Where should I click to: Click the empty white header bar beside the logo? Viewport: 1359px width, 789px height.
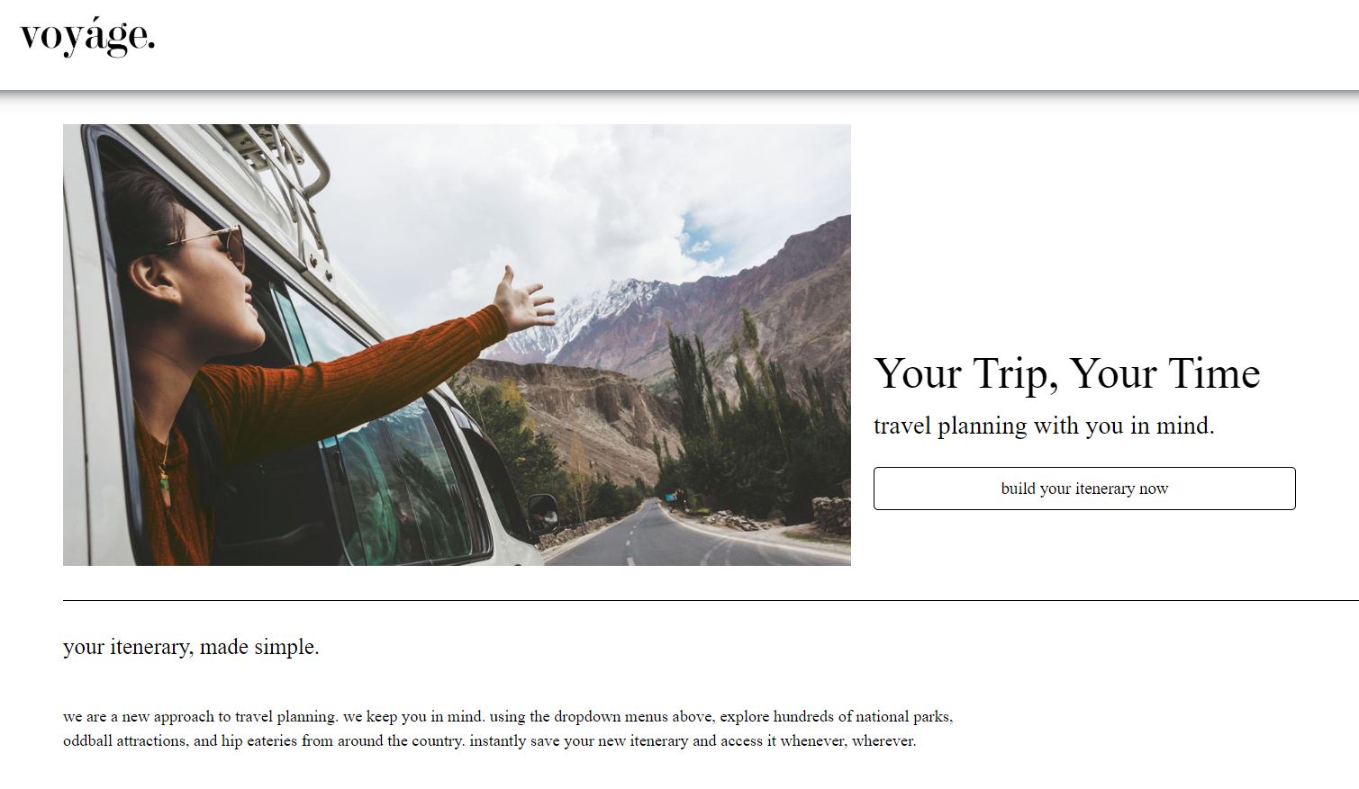click(x=757, y=45)
